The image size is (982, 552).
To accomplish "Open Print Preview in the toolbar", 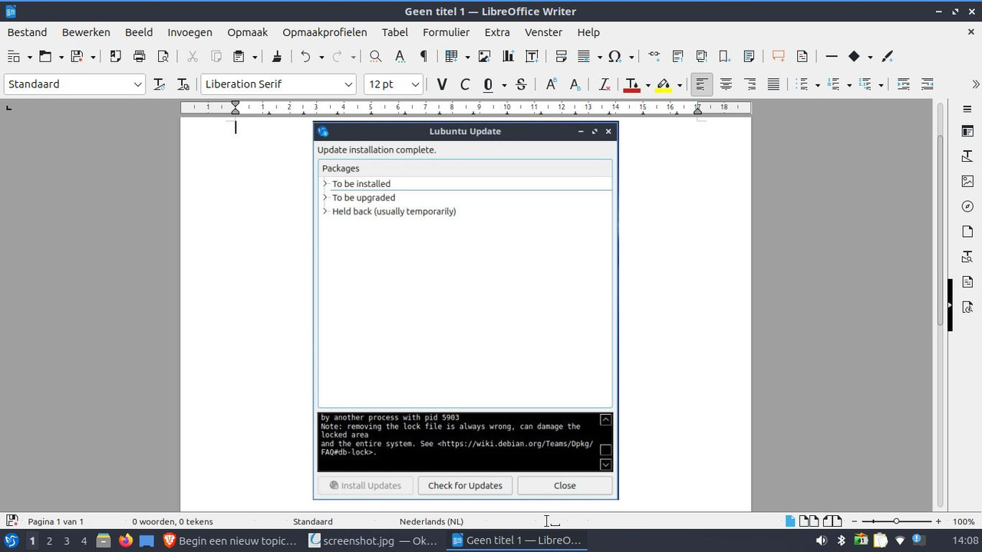I will [163, 56].
